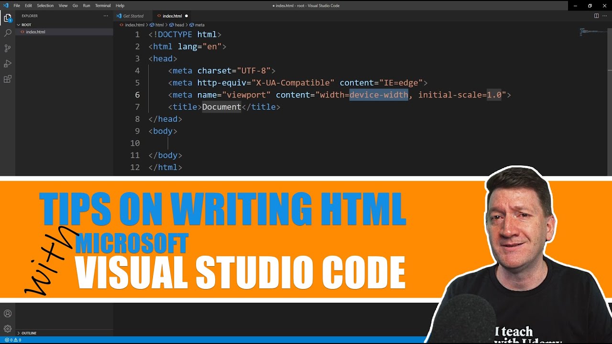This screenshot has height=344, width=612.
Task: Click the Accounts icon in activity bar
Action: click(x=8, y=314)
